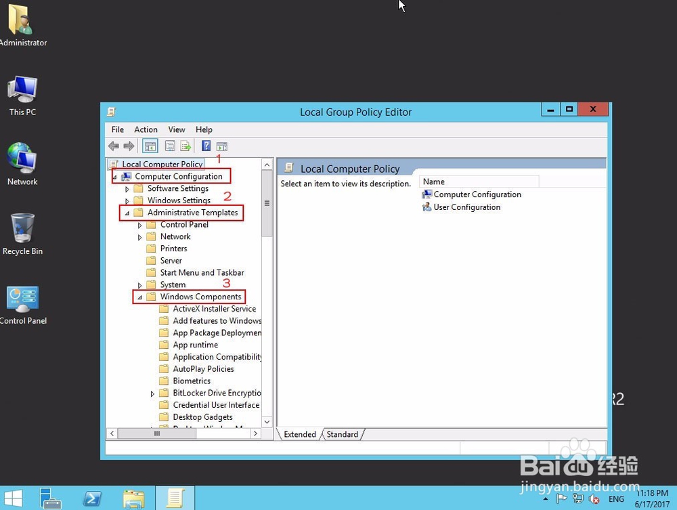This screenshot has width=677, height=510.
Task: Sort by the Name column header
Action: pyautogui.click(x=479, y=182)
